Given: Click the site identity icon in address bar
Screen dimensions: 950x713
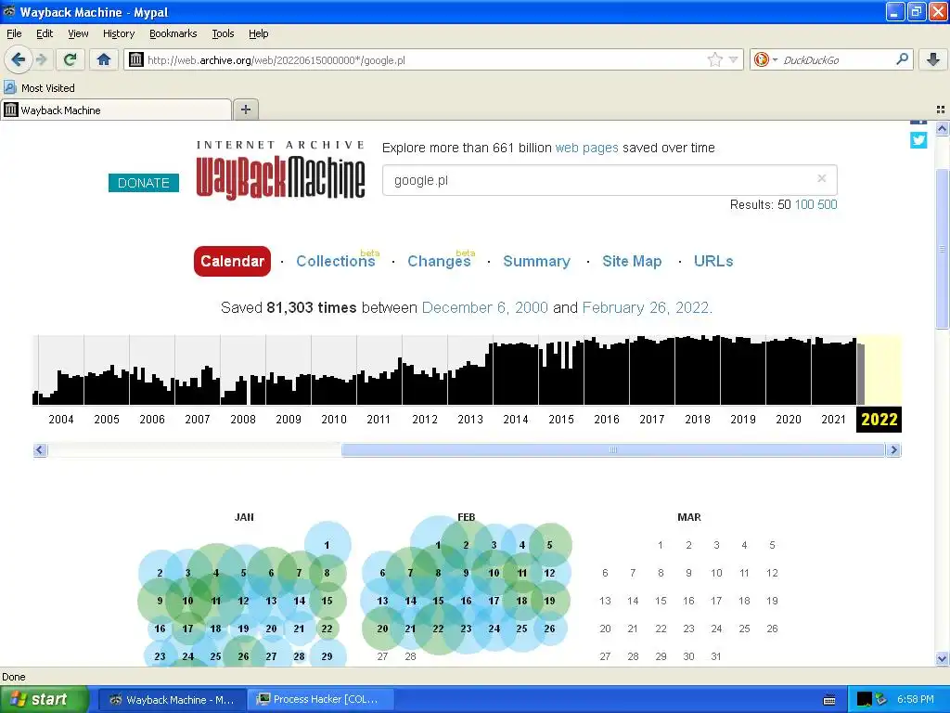Looking at the screenshot, I should [x=136, y=59].
